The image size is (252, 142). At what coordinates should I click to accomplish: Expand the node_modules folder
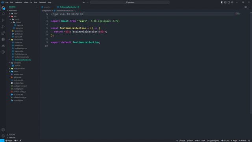click(x=19, y=69)
